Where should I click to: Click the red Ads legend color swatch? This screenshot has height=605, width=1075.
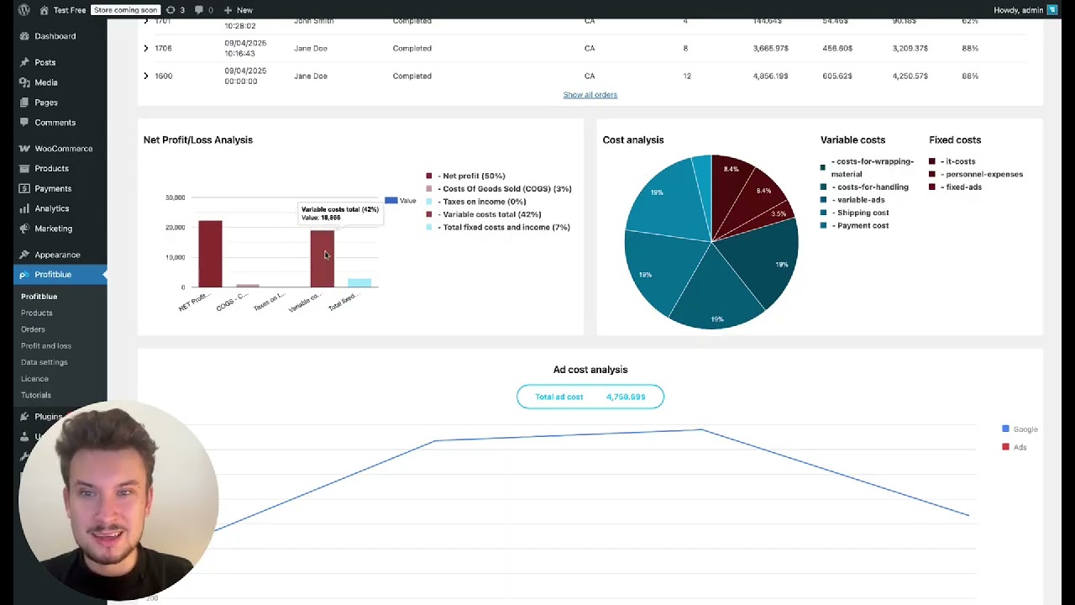pos(1005,447)
